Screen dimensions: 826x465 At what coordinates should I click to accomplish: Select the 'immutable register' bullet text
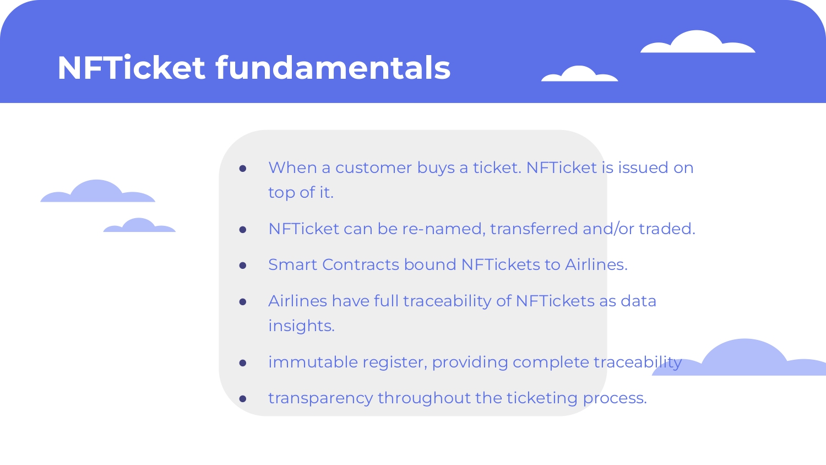[475, 362]
